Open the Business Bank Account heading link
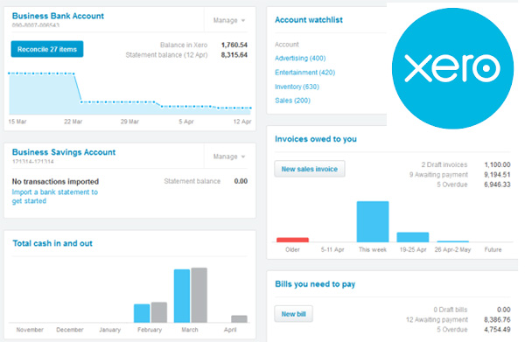 pyautogui.click(x=58, y=16)
